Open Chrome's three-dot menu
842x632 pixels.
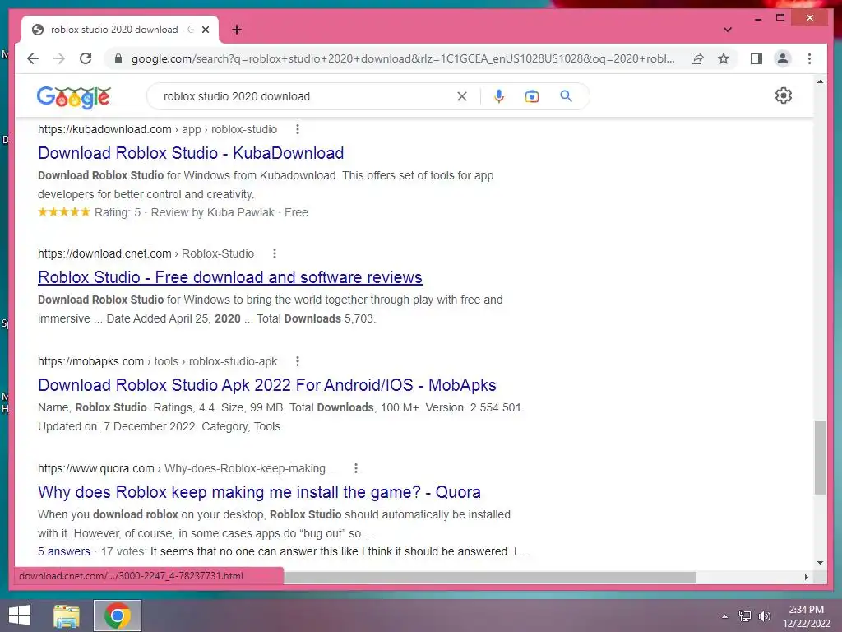coord(809,58)
